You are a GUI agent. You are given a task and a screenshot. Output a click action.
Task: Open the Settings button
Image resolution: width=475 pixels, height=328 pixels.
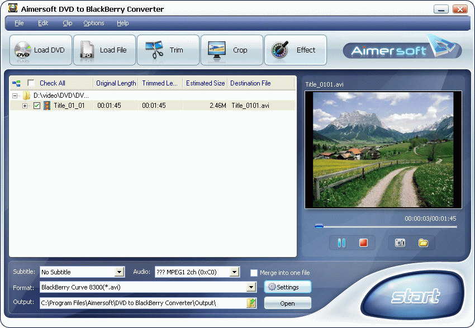(287, 287)
